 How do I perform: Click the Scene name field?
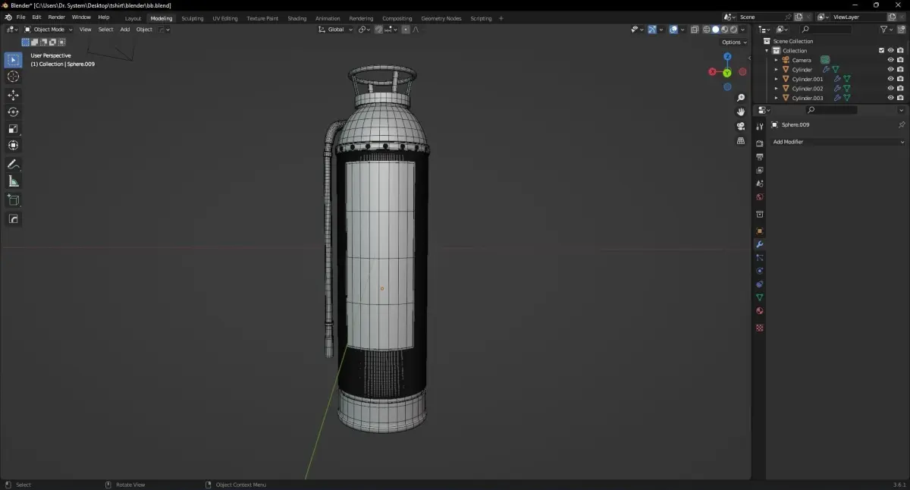point(760,17)
